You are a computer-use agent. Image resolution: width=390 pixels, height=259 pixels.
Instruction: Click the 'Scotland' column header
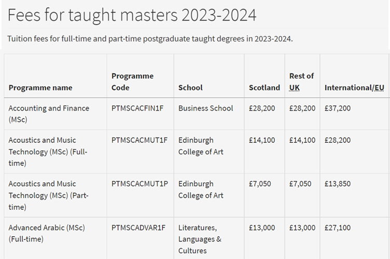[264, 88]
